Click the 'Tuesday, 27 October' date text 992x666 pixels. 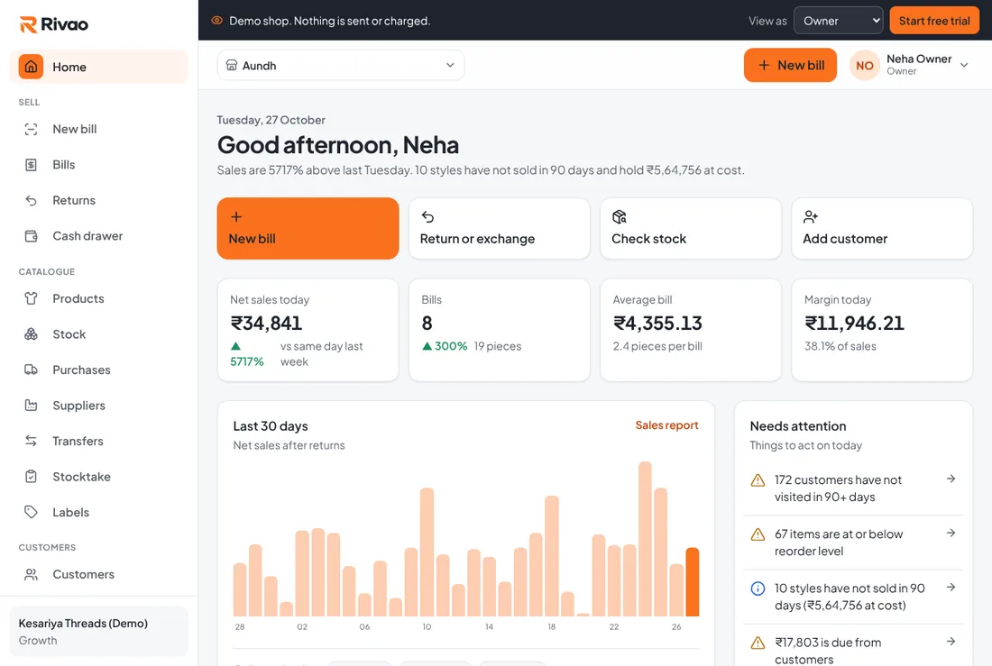(271, 120)
